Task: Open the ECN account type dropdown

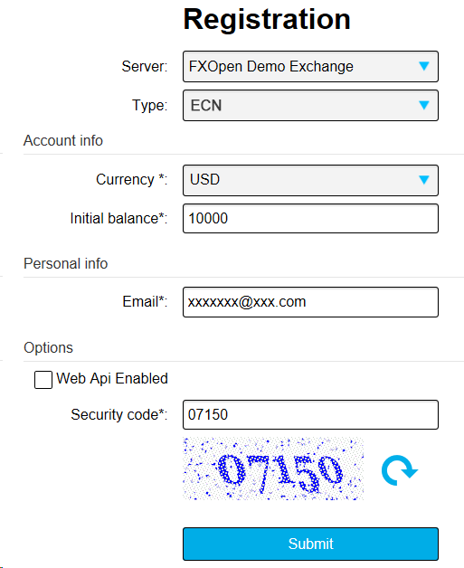Action: click(310, 106)
